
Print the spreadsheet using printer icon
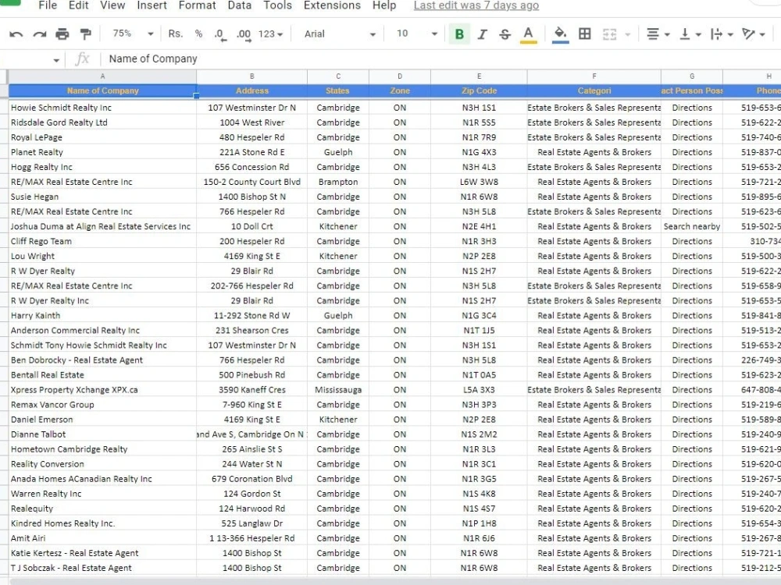62,34
